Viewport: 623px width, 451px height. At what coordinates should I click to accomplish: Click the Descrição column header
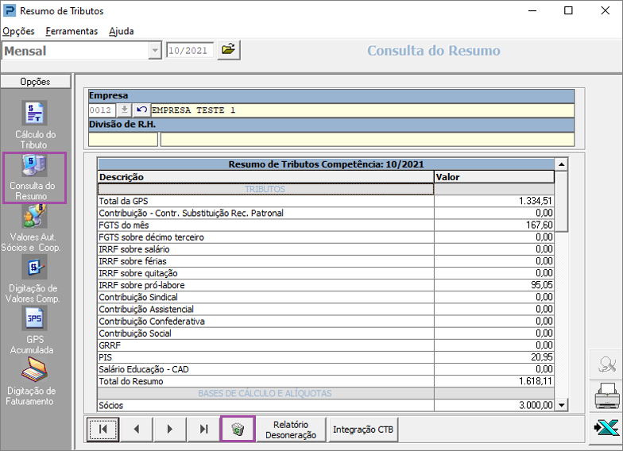coord(265,177)
